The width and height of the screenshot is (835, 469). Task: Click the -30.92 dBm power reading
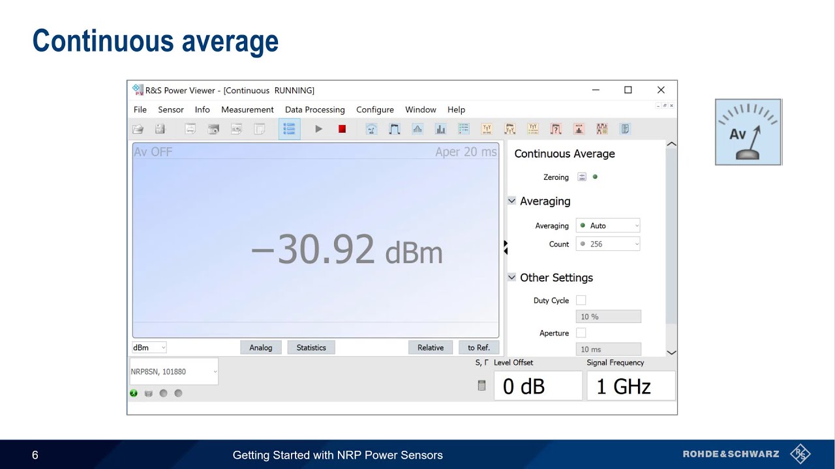[347, 250]
